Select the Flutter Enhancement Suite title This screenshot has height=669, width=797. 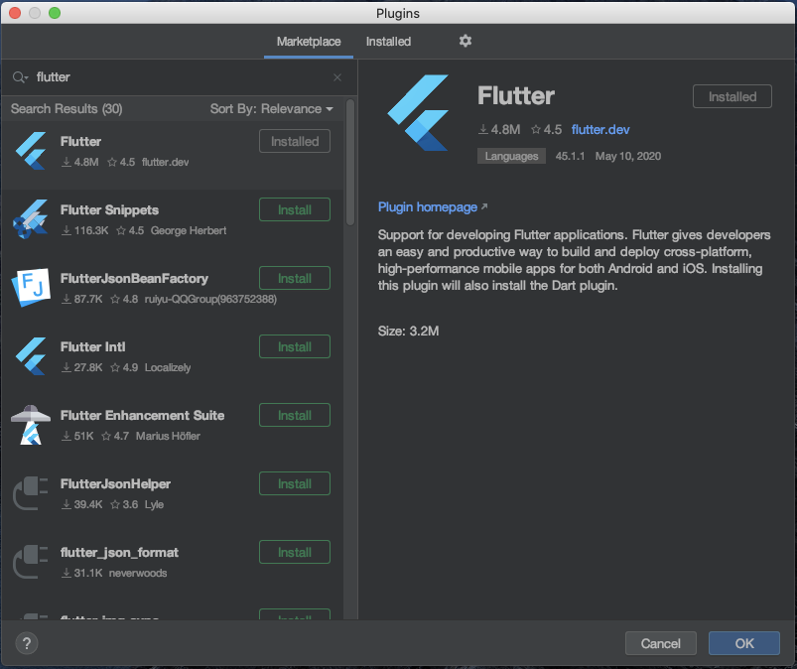[142, 415]
